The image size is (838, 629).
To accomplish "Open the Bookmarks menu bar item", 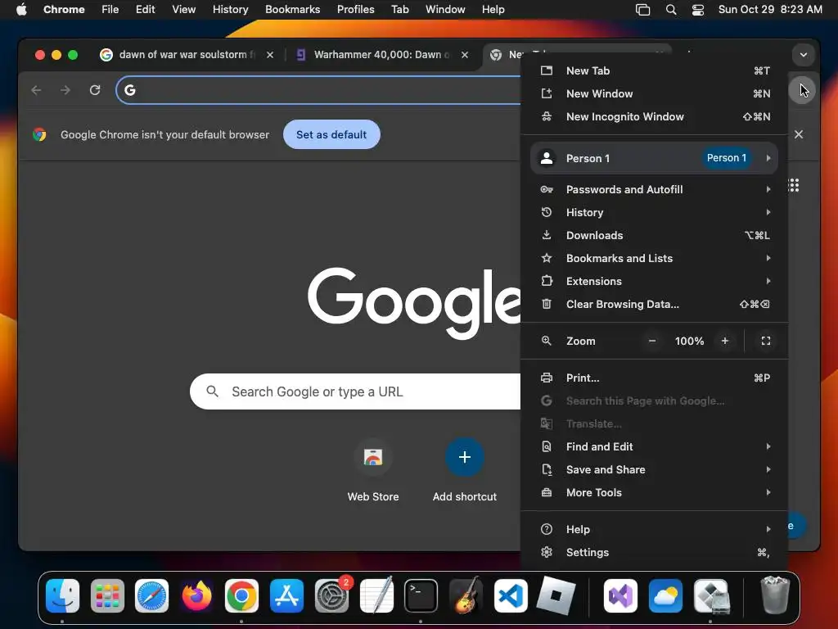I will (292, 10).
